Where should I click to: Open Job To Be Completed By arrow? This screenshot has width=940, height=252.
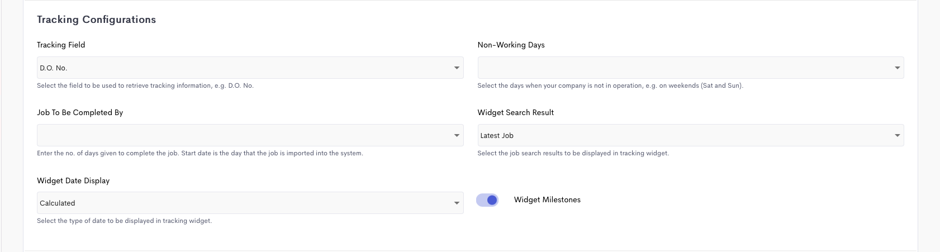point(457,136)
